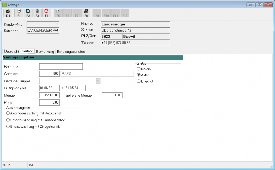
Task: Click the Verträge window app icon
Action: point(4,5)
